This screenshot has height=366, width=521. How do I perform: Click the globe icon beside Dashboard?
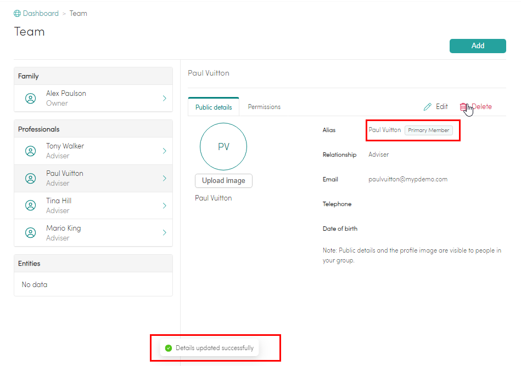pyautogui.click(x=18, y=14)
